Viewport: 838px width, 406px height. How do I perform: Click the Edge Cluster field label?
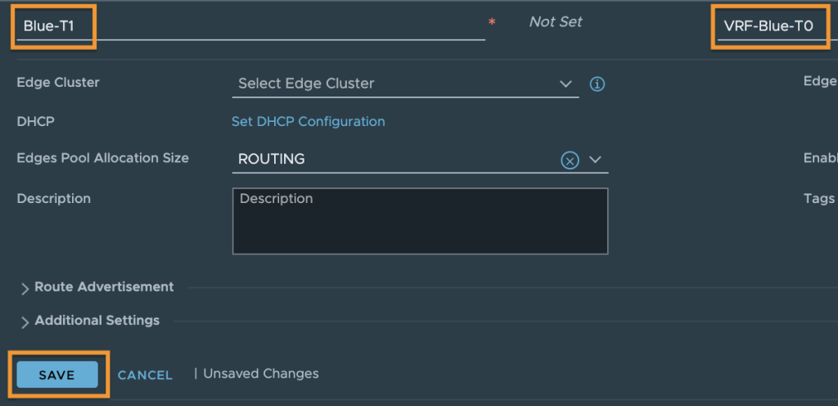pyautogui.click(x=58, y=83)
